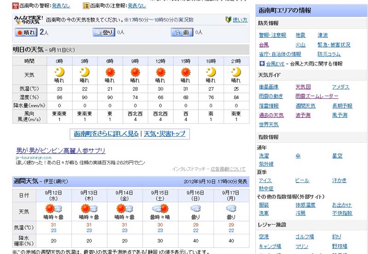This screenshot has width=368, height=254.
Task: Open the ゴルフ場 leisure link
Action: click(x=305, y=237)
